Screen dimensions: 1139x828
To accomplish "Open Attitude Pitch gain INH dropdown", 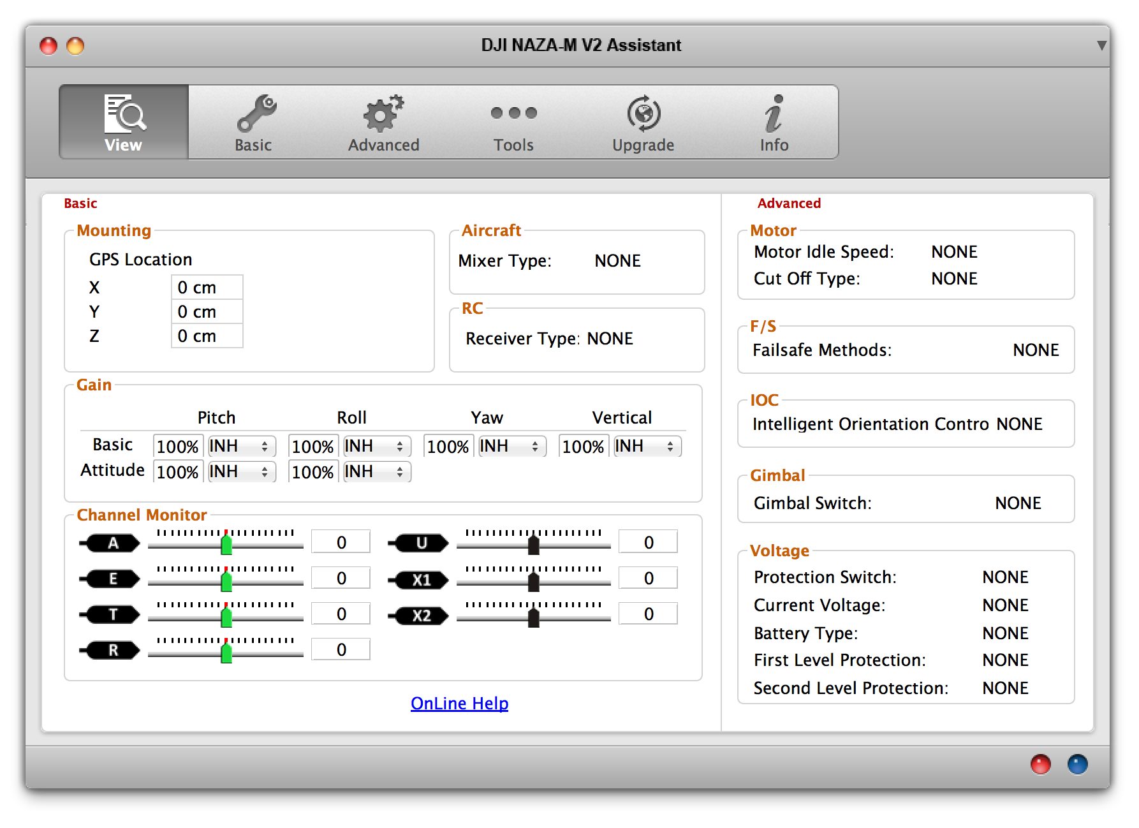I will point(242,471).
